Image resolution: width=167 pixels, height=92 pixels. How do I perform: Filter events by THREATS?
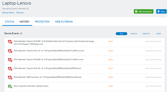click(134, 33)
